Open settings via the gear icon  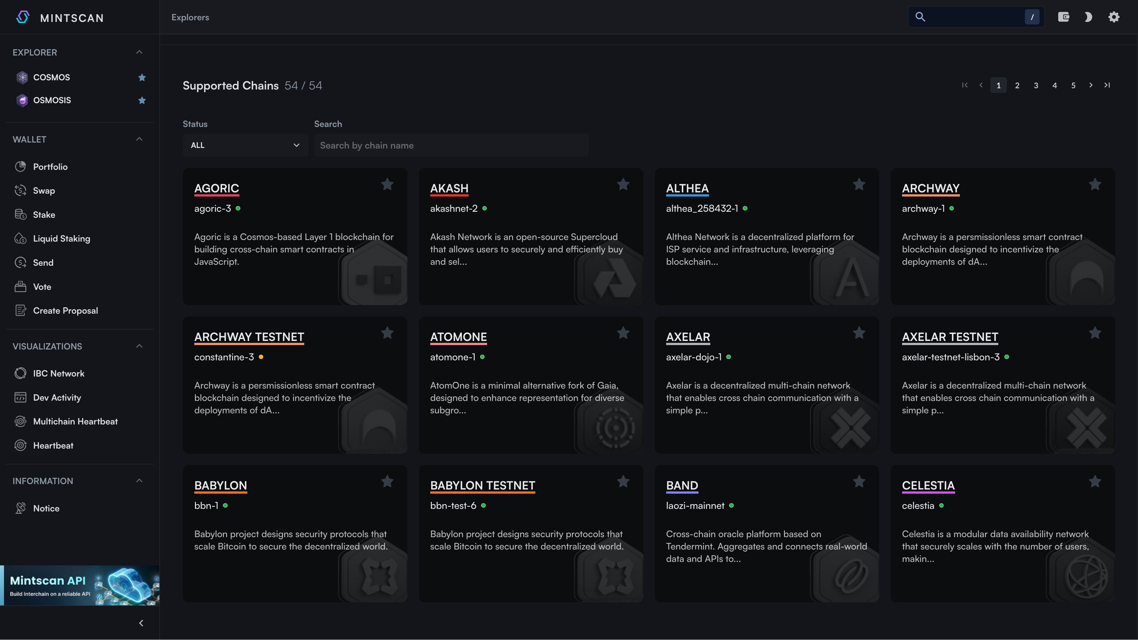(x=1114, y=17)
